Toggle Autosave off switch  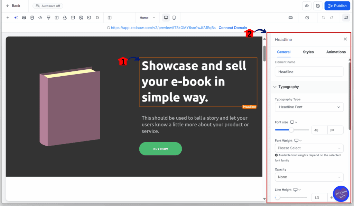(48, 6)
